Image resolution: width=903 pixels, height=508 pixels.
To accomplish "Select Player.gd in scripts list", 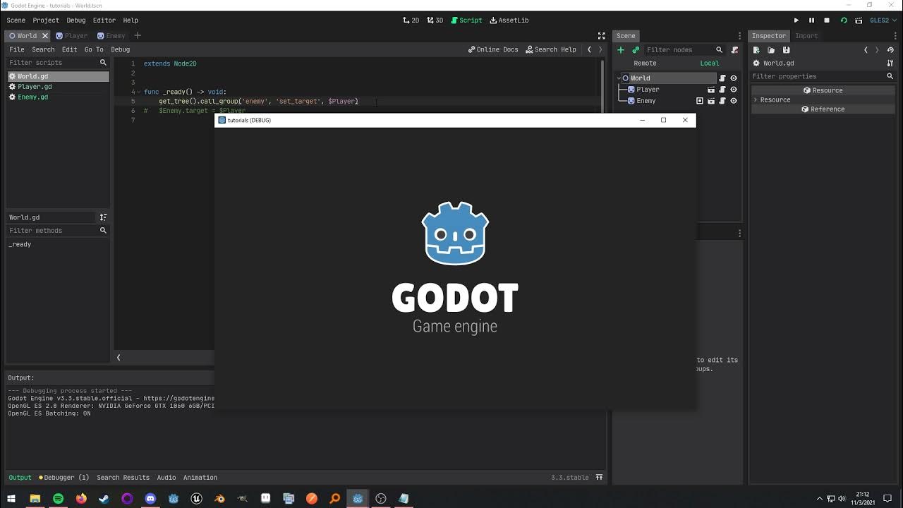I will [59, 87].
